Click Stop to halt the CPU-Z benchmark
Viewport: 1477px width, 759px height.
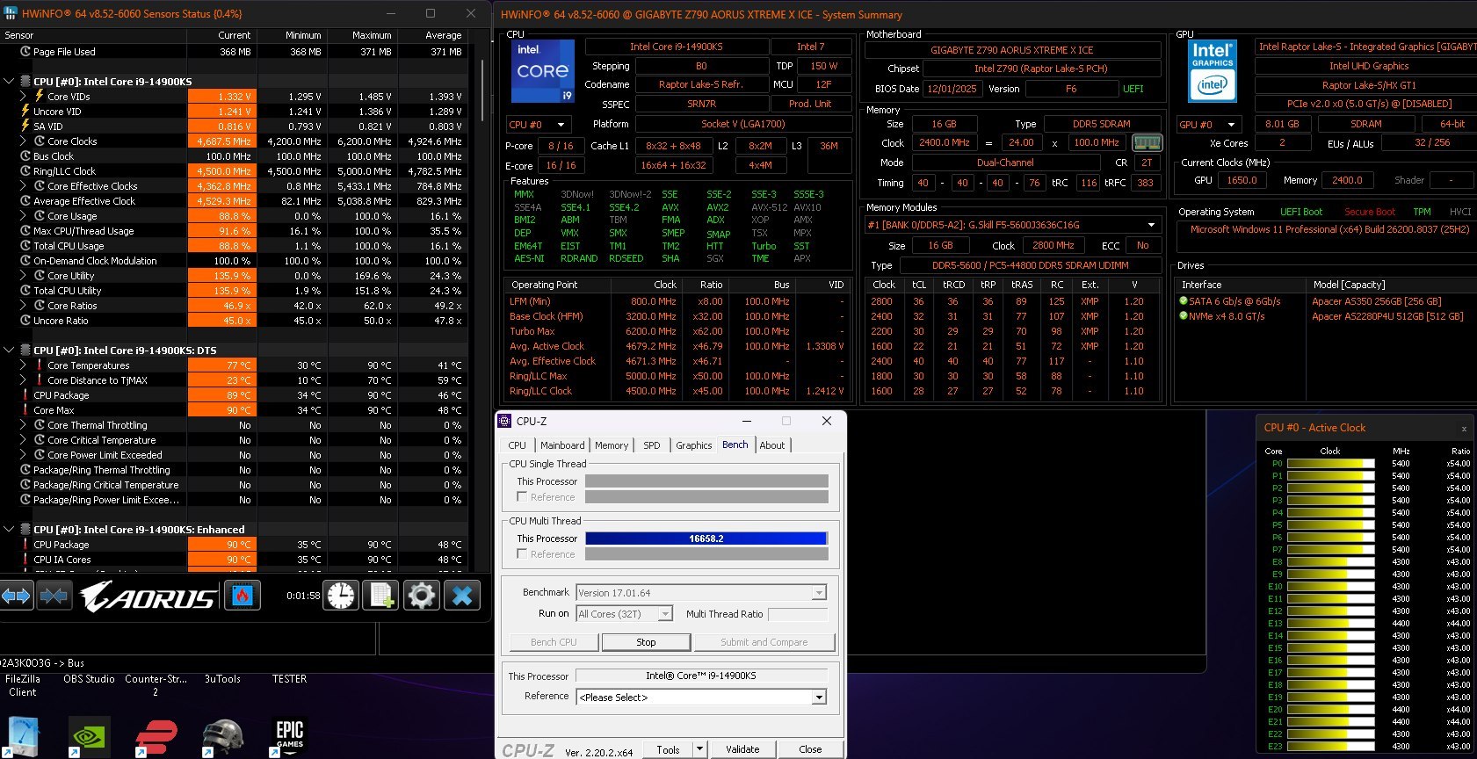[646, 642]
